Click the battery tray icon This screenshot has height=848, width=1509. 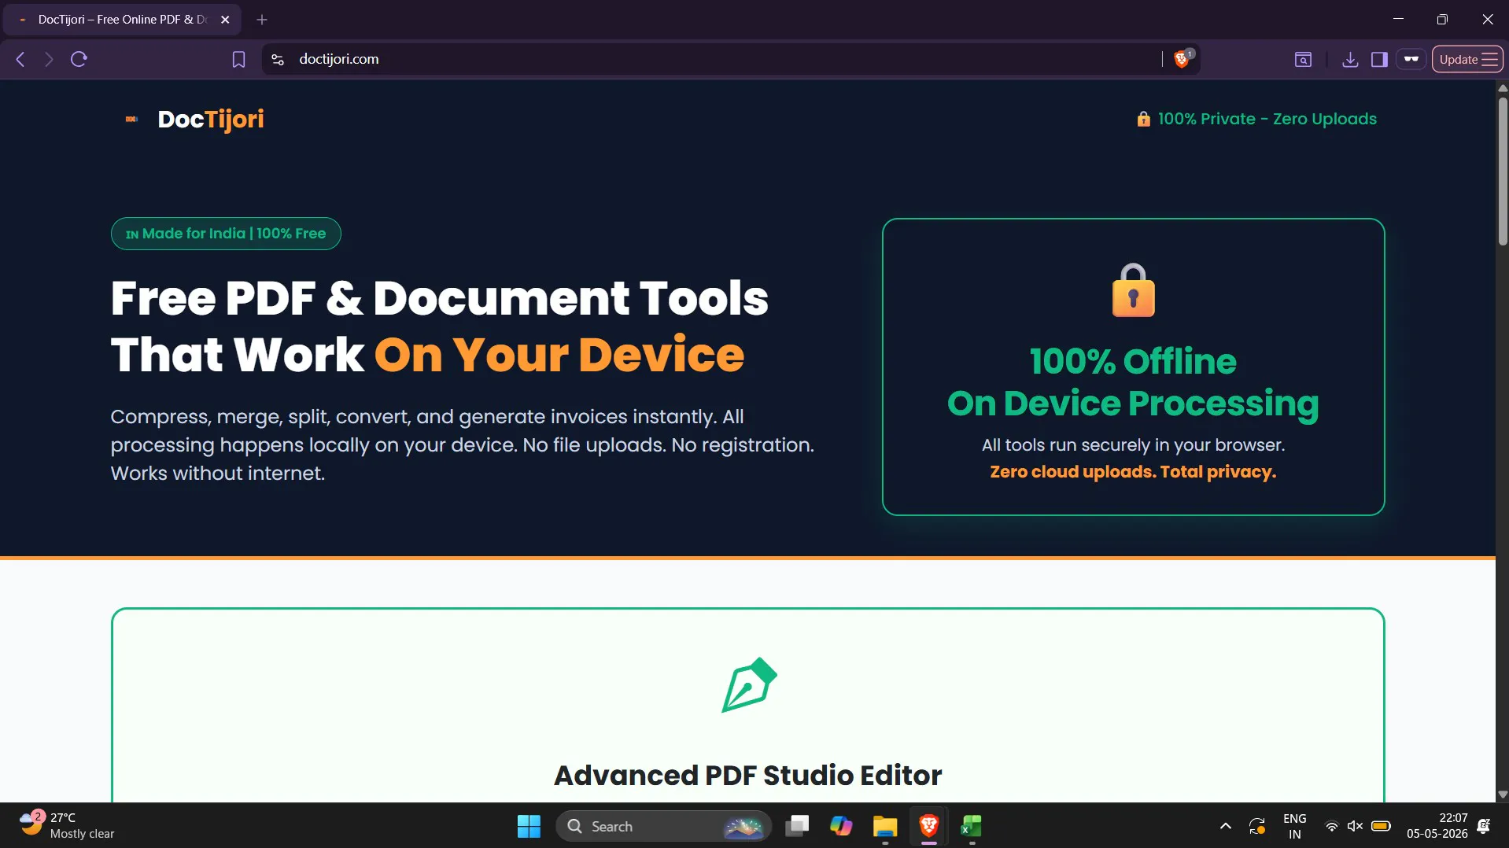(x=1381, y=826)
